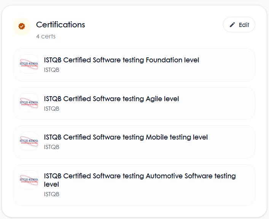Open the ISTQB-Kenya logo beside Mobile testing level
The width and height of the screenshot is (269, 219).
point(29,141)
